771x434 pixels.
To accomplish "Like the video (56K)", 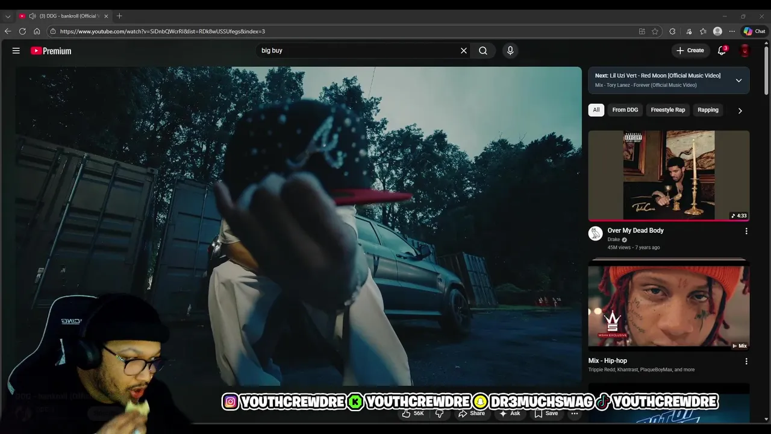I will click(x=413, y=414).
